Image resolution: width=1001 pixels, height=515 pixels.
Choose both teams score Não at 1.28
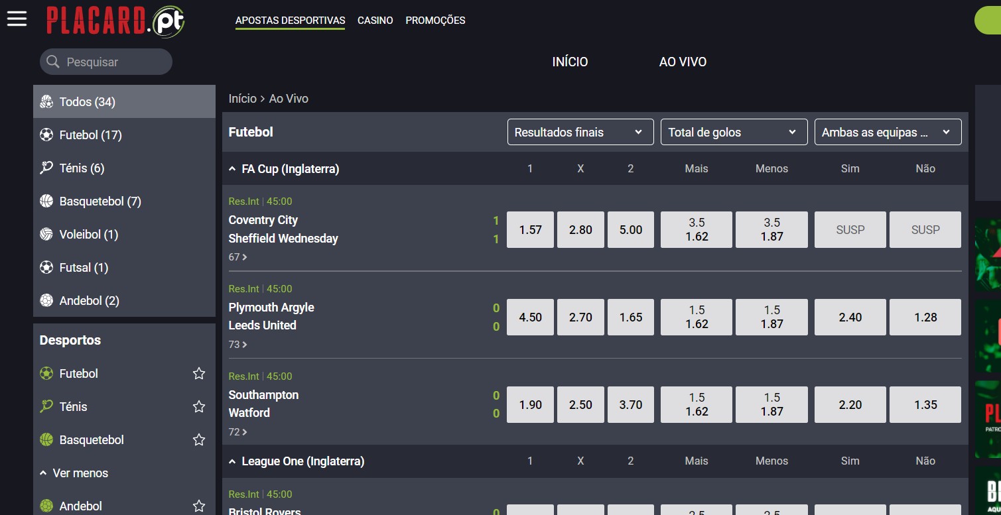pos(925,317)
